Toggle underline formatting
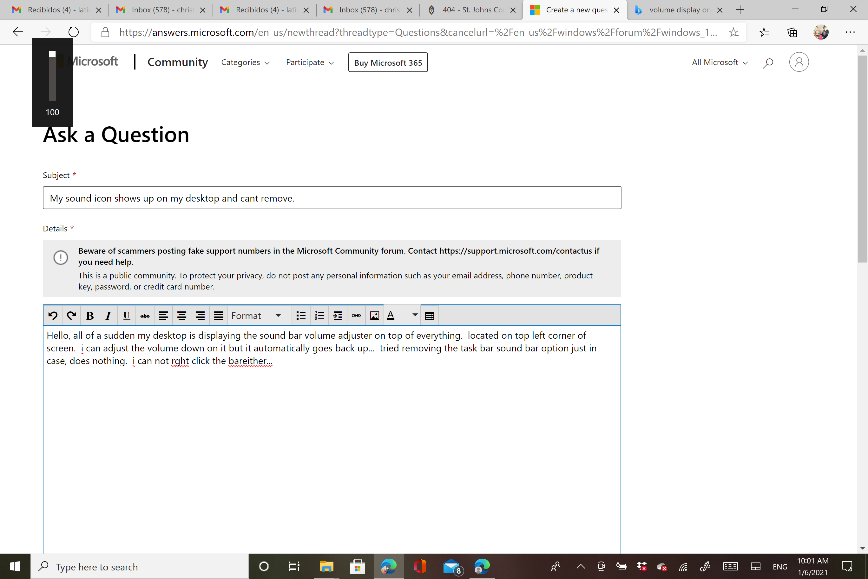This screenshot has width=868, height=579. tap(127, 315)
